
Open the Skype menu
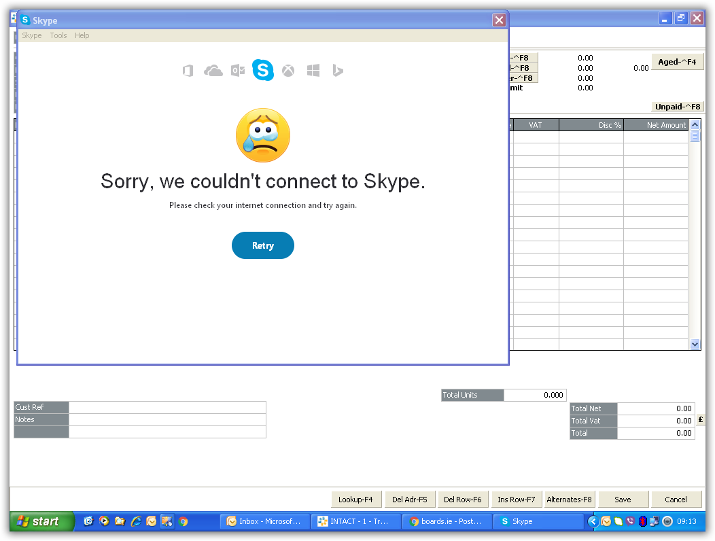click(x=32, y=35)
